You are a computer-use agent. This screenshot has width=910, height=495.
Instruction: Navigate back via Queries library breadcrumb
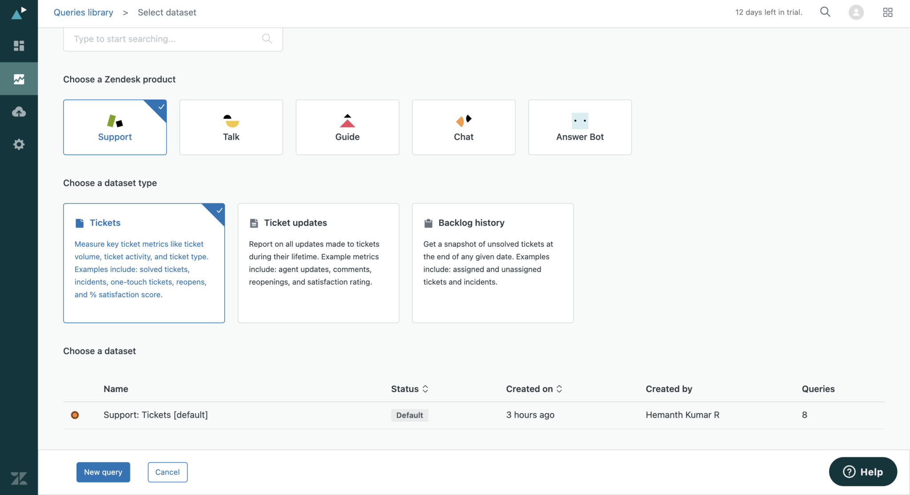click(x=83, y=12)
